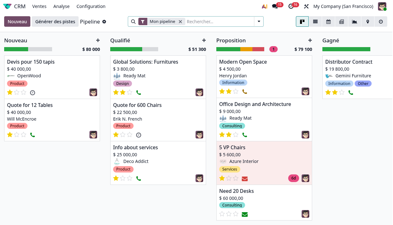
Task: Switch to the activity view
Action: [x=381, y=21]
